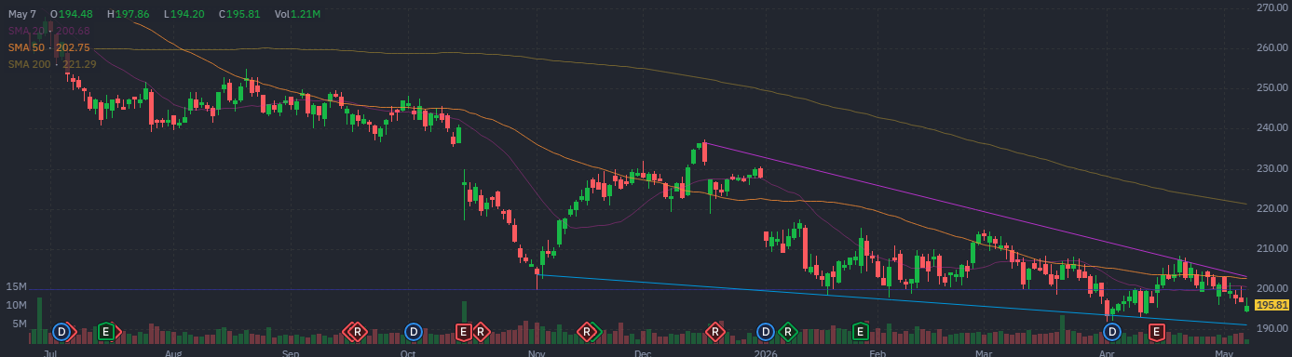Select the SMA 200 indicator legend
The image size is (1292, 357).
pos(53,64)
